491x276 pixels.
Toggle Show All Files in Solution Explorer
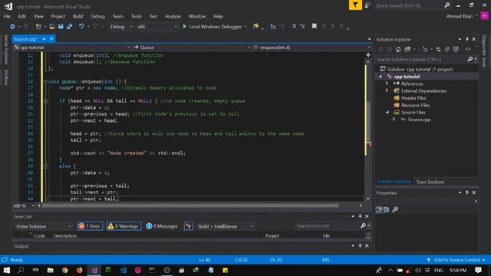[x=456, y=49]
